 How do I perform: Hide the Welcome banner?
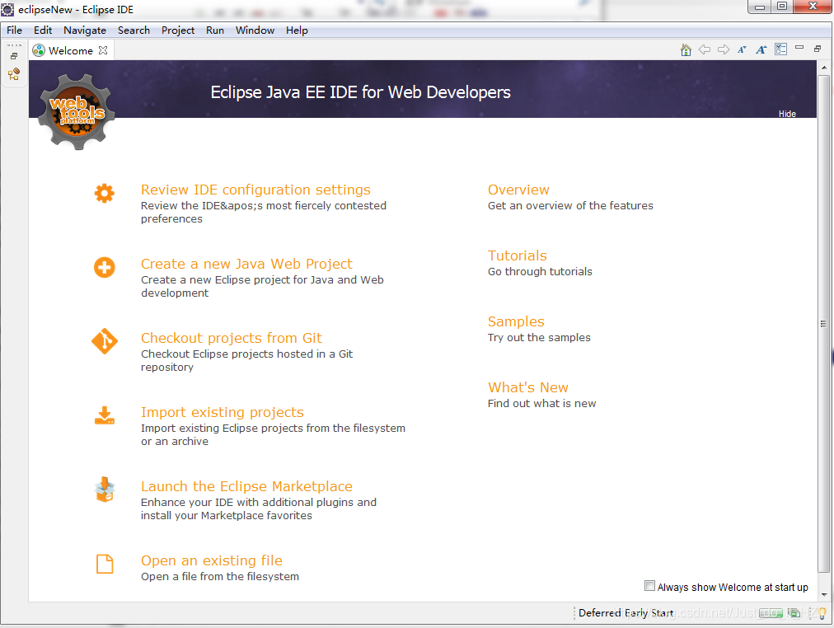pyautogui.click(x=787, y=114)
